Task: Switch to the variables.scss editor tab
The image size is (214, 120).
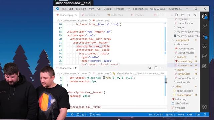Action: click(x=91, y=15)
